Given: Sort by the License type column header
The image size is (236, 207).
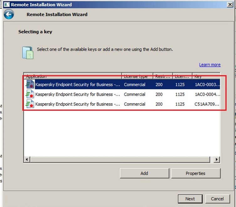Looking at the screenshot, I should [x=137, y=76].
